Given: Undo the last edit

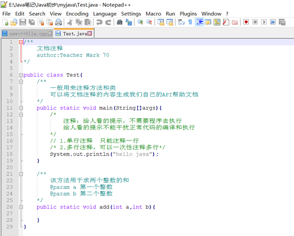Looking at the screenshot, I should click(x=99, y=22).
